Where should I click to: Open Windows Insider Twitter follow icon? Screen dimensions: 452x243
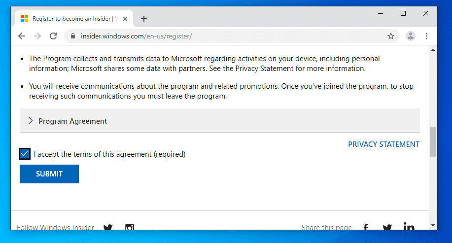click(108, 227)
